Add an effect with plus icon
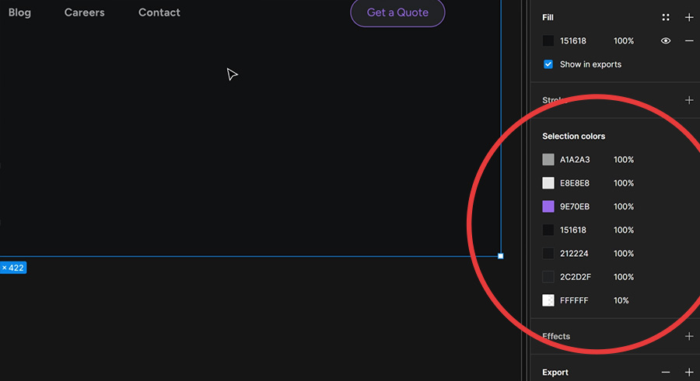Viewport: 700px width, 381px height. point(689,337)
